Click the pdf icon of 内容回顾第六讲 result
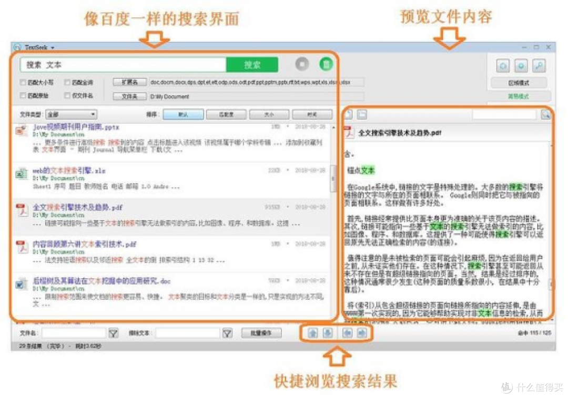 click(x=22, y=247)
